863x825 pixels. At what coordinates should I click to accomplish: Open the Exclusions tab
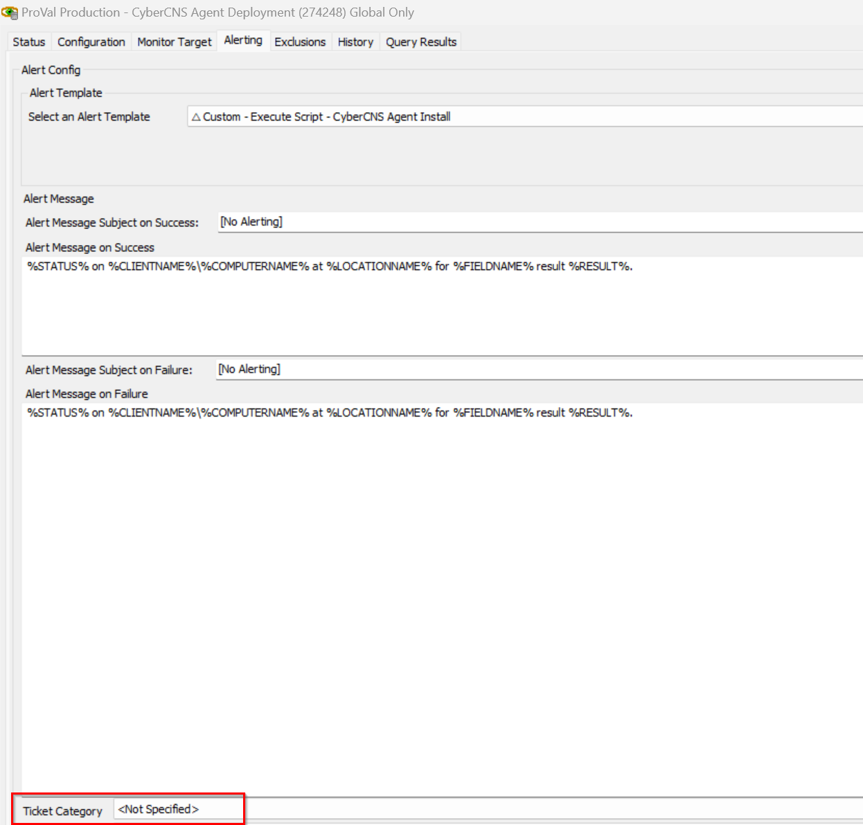299,42
